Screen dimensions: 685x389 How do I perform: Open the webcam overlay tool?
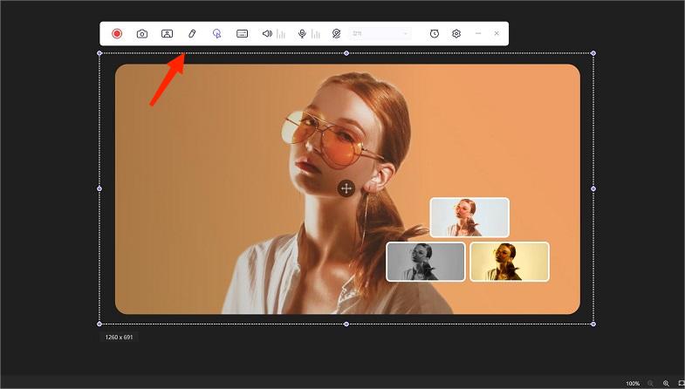(x=167, y=34)
